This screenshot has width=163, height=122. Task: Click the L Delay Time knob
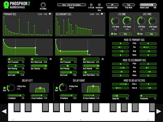click(11, 88)
